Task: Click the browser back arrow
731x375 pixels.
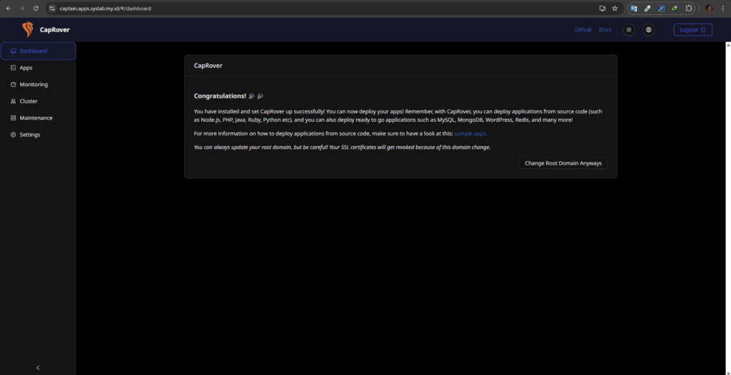Action: point(9,9)
